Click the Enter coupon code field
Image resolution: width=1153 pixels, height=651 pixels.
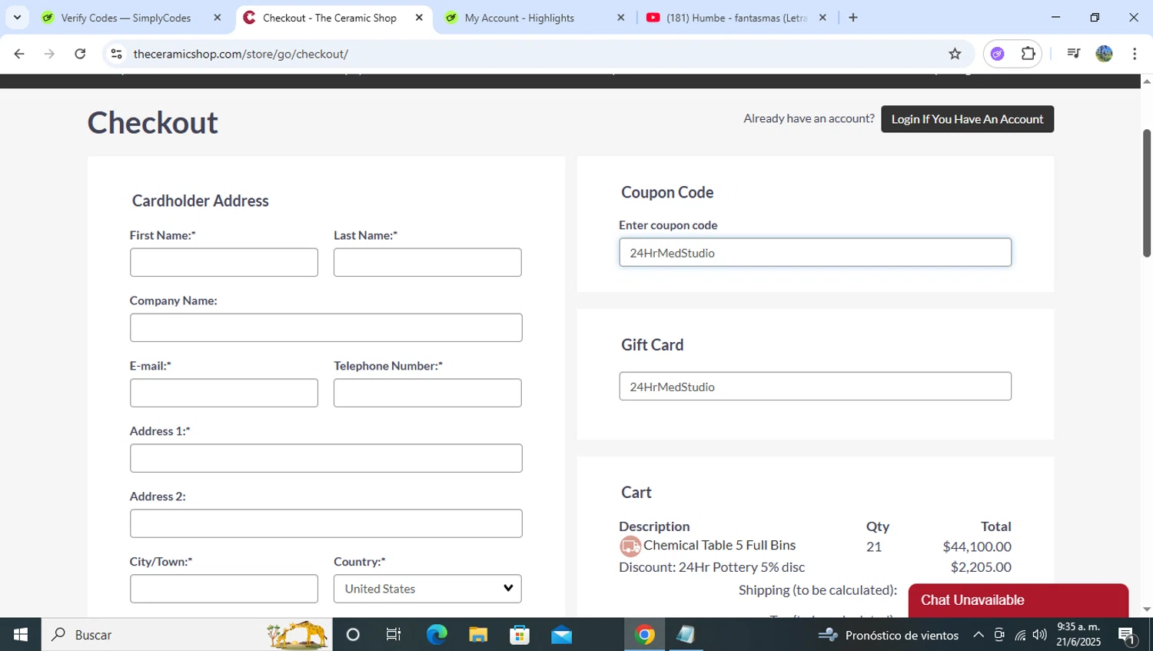point(815,252)
